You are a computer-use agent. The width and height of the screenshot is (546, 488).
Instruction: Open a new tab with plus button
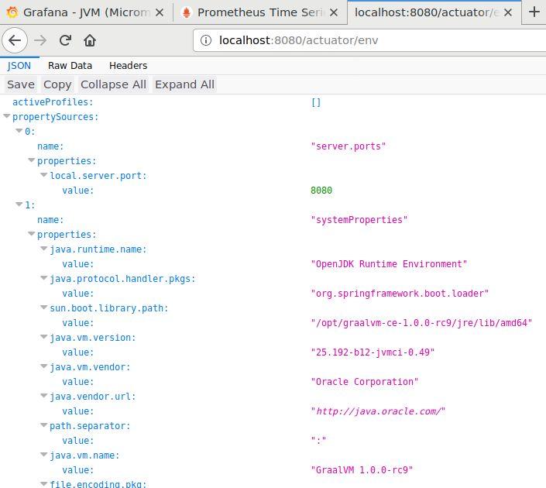(534, 12)
